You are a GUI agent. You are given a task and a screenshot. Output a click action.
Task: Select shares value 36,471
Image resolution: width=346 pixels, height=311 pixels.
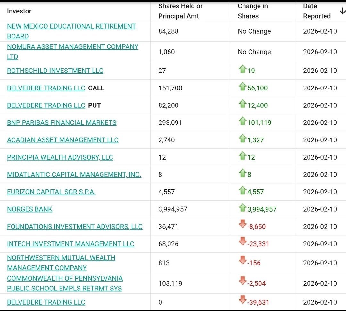[x=168, y=227]
